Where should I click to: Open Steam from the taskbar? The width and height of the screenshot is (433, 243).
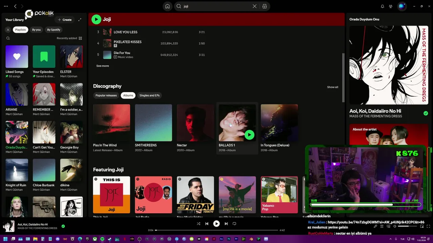point(110,239)
